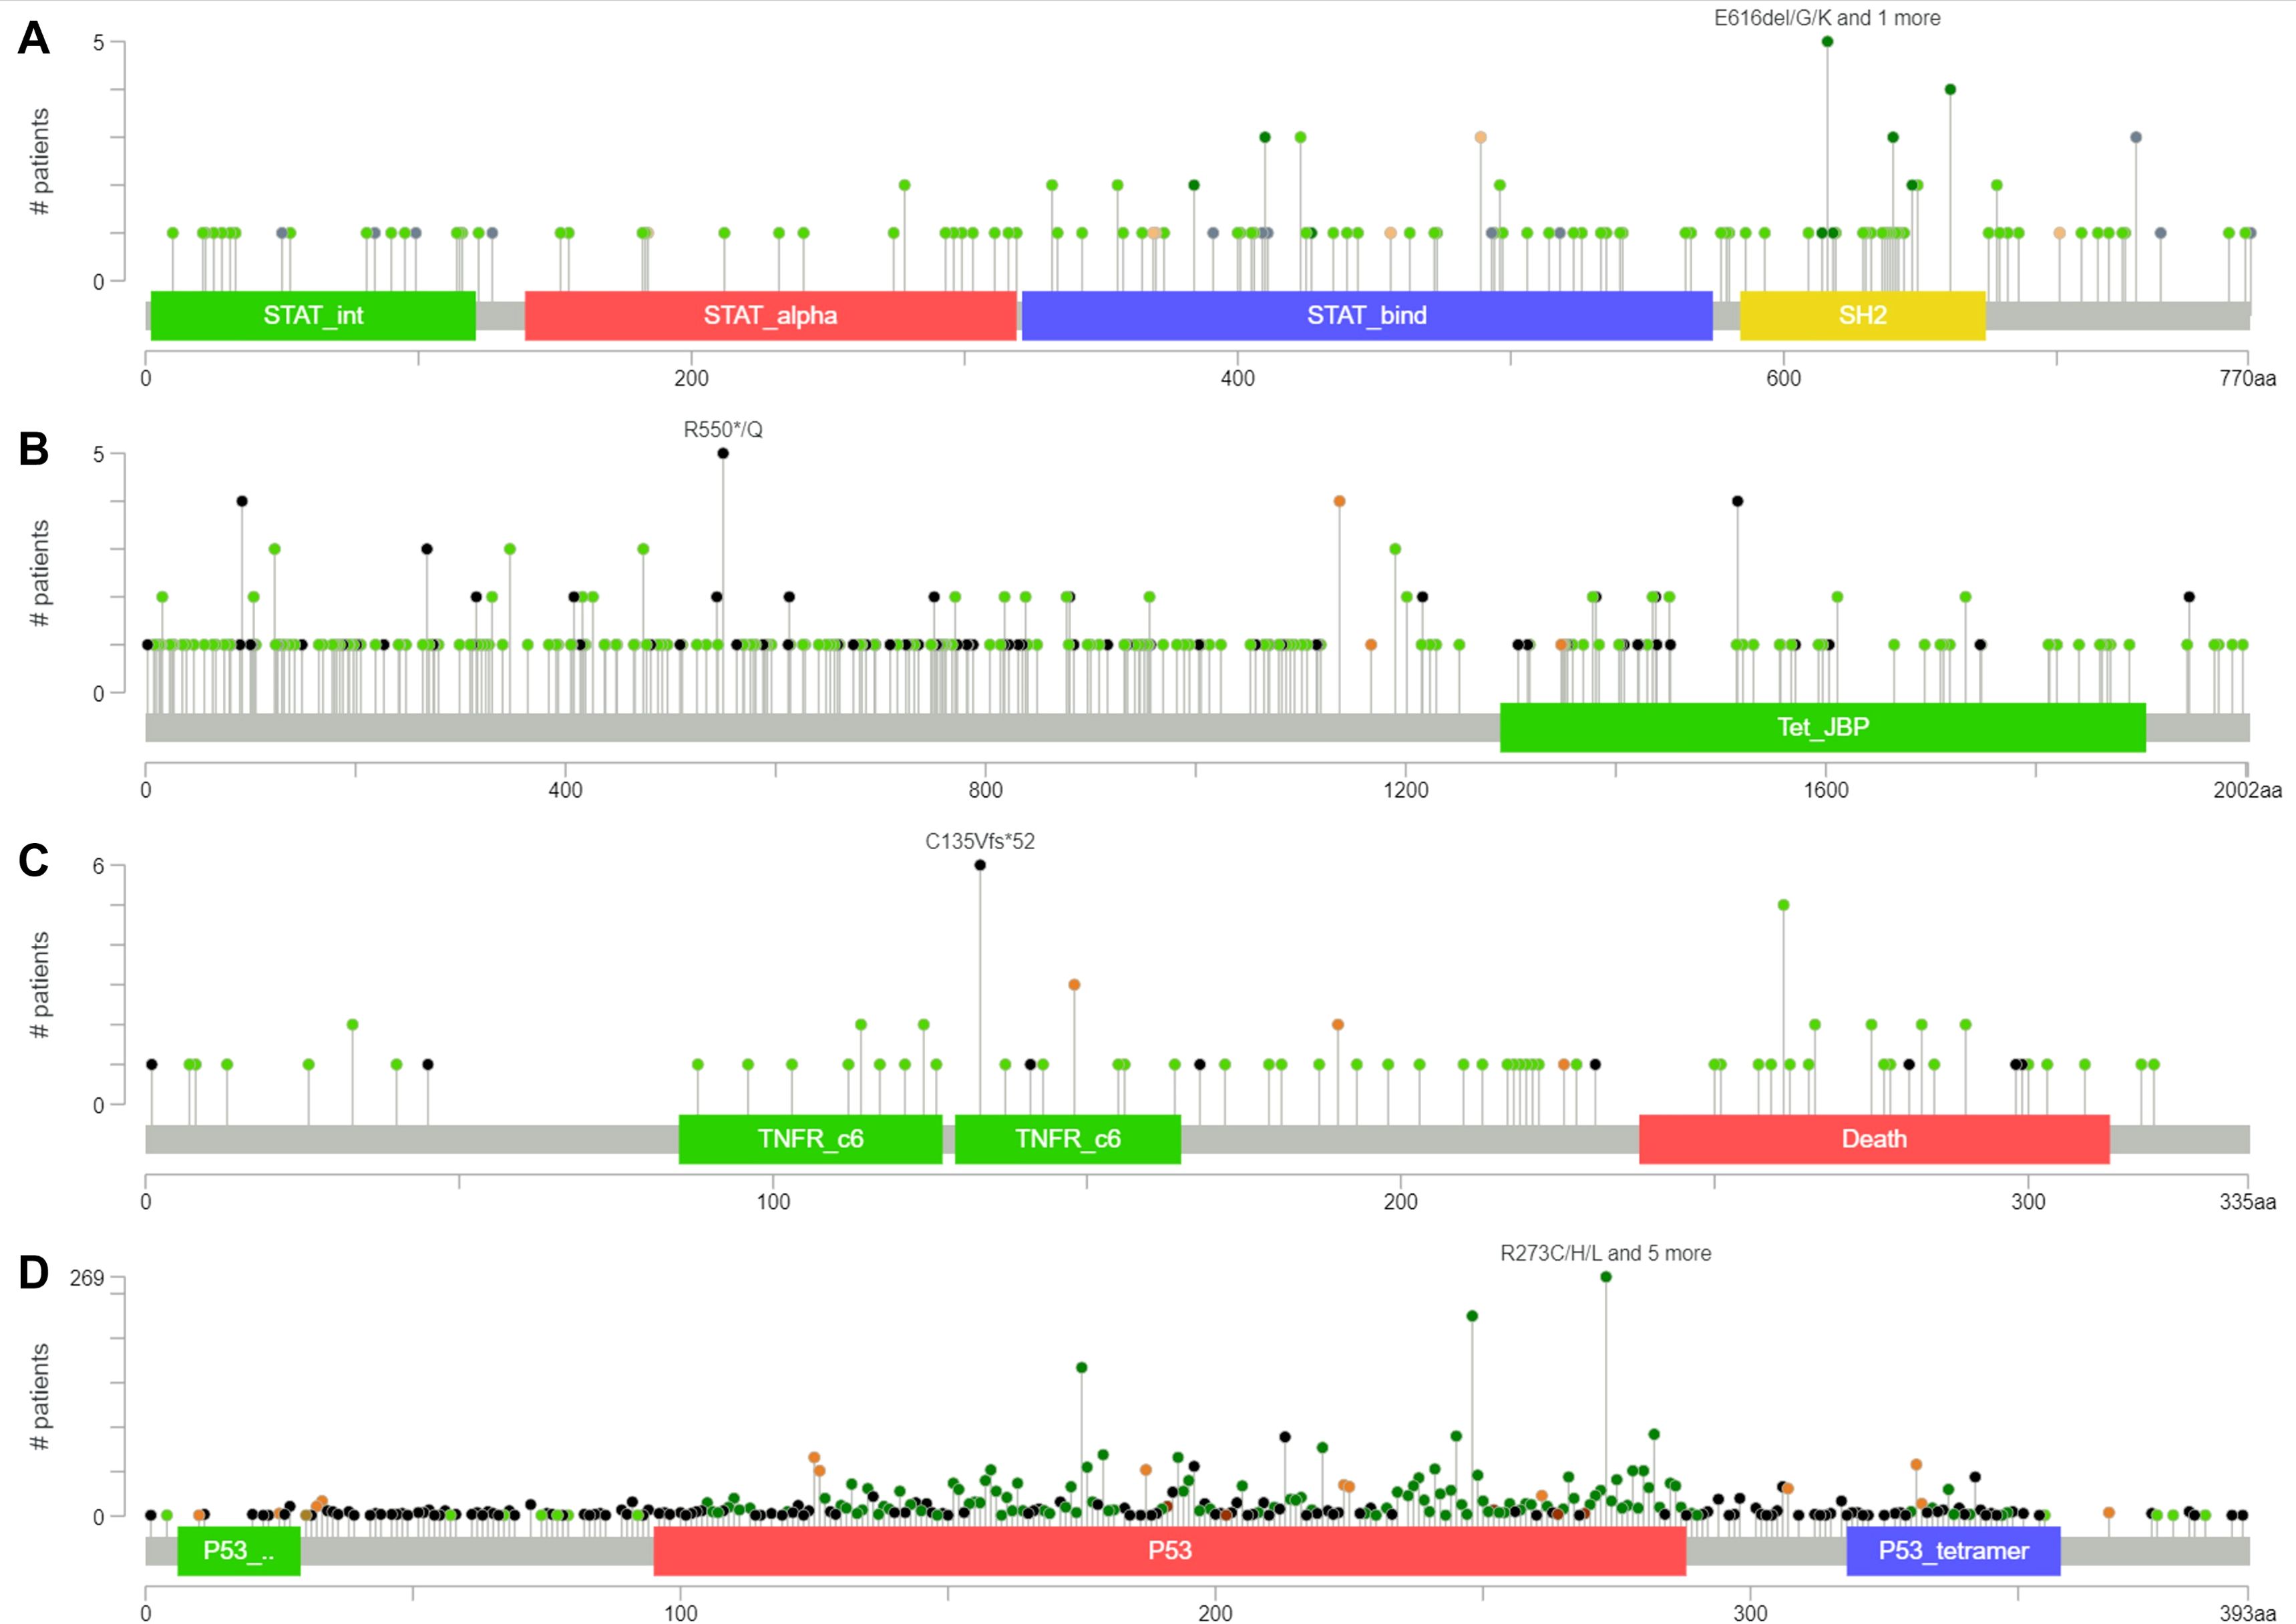The width and height of the screenshot is (2296, 1624).
Task: Click the 269 y-axis maximum in panel D
Action: [87, 1279]
